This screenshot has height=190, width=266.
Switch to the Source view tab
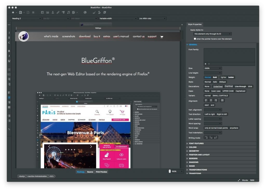pyautogui.click(x=90, y=172)
